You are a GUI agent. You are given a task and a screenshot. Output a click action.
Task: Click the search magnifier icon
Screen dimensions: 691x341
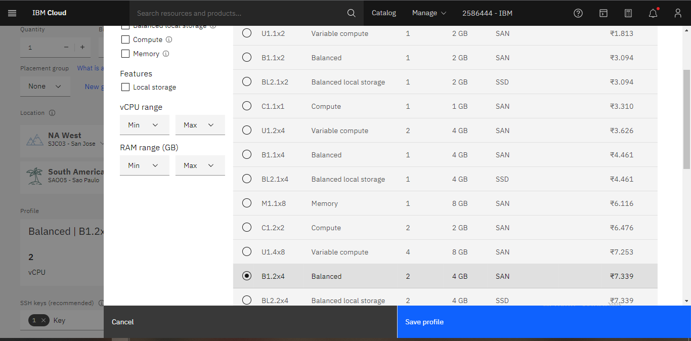point(351,13)
